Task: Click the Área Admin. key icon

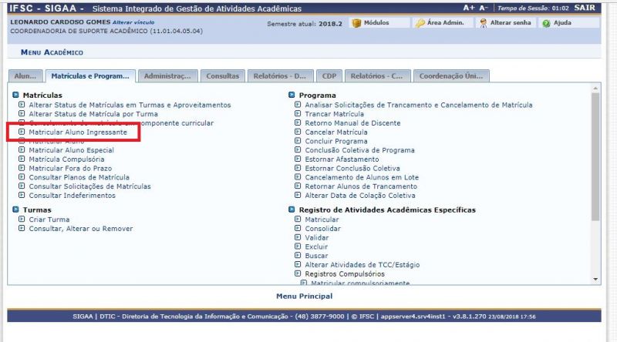Action: pos(420,23)
